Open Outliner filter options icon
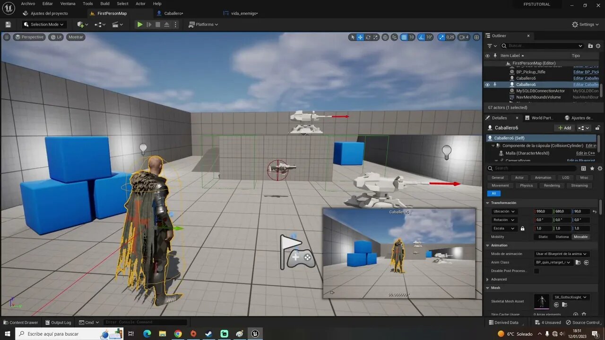The height and width of the screenshot is (340, 605). pos(492,46)
